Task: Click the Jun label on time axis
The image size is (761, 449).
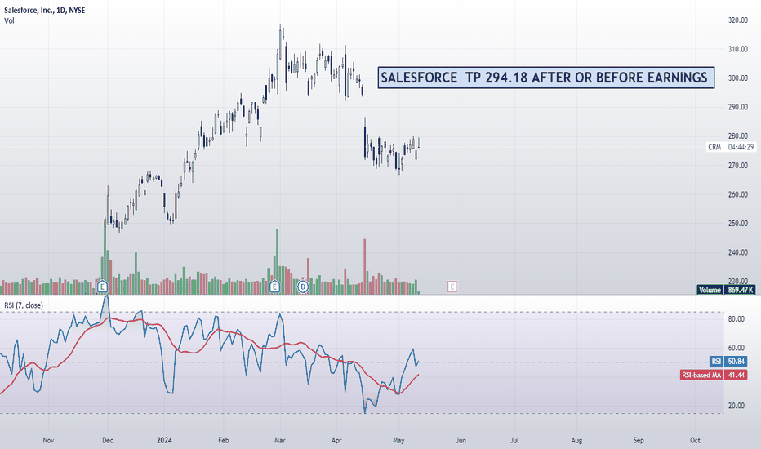Action: pos(461,440)
